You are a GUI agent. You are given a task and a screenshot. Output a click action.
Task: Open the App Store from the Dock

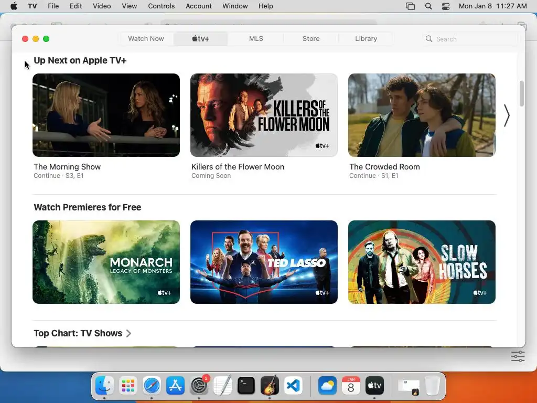point(175,386)
